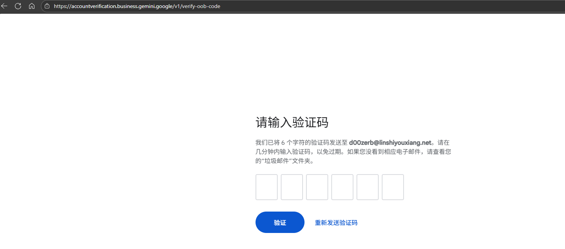Viewport: 565px width, 249px height.
Task: Click the bold d00zerb@linshiyouxiang.net email address
Action: [x=390, y=142]
